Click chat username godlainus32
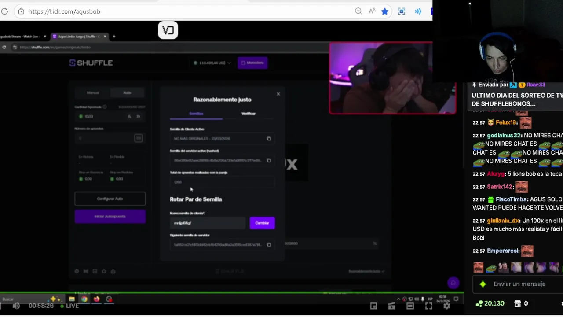563x317 pixels. tap(504, 136)
